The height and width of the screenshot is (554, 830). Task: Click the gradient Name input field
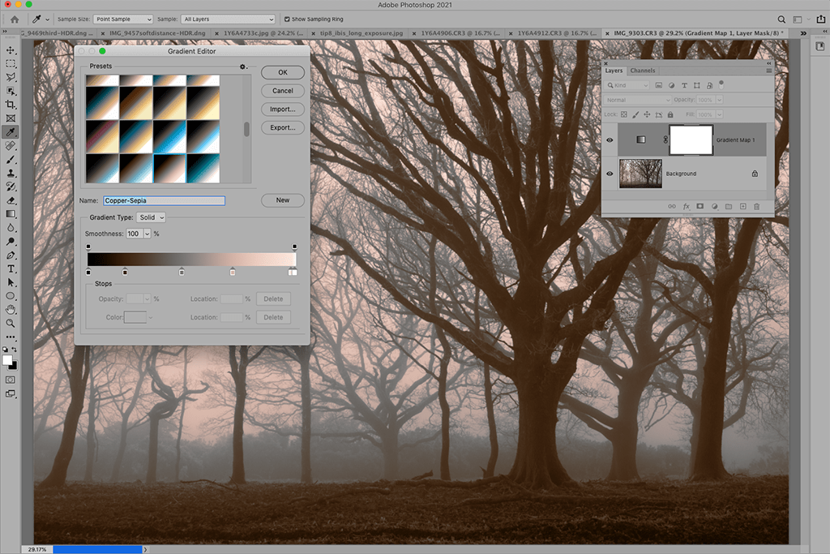(164, 200)
